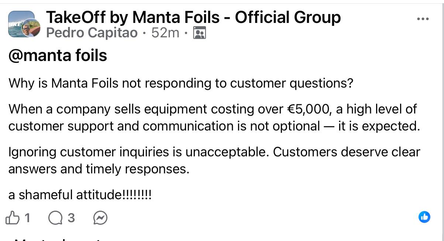Like the post with the thumbs-up icon
Screen dimensions: 444x241
pos(13,218)
